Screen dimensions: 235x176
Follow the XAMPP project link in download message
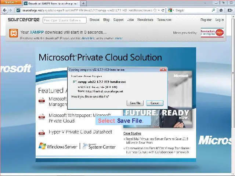point(37,32)
